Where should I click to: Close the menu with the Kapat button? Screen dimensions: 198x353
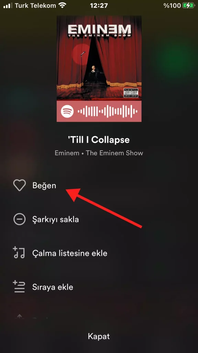click(99, 336)
